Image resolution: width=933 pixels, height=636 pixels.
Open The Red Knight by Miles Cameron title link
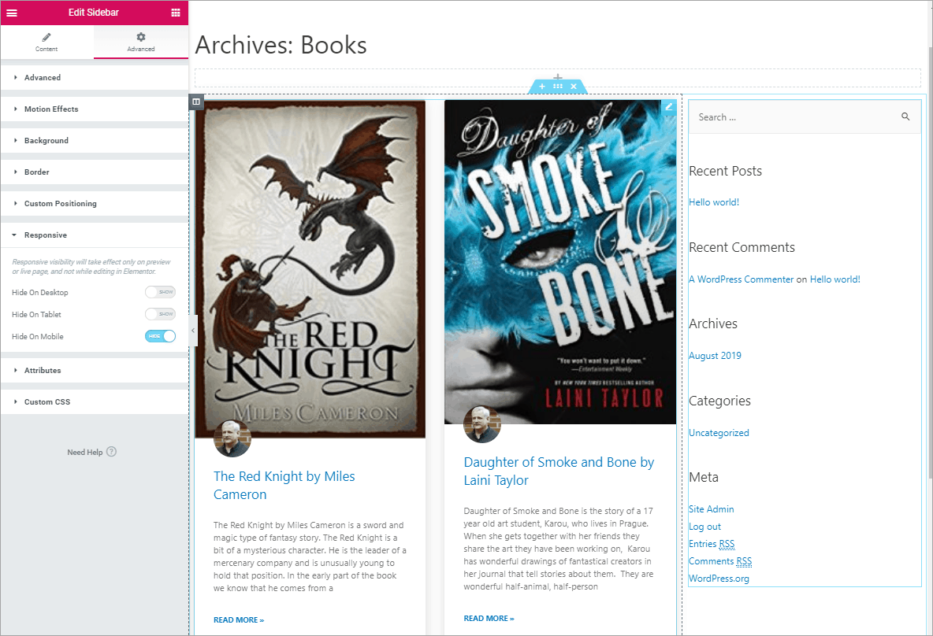click(x=284, y=485)
